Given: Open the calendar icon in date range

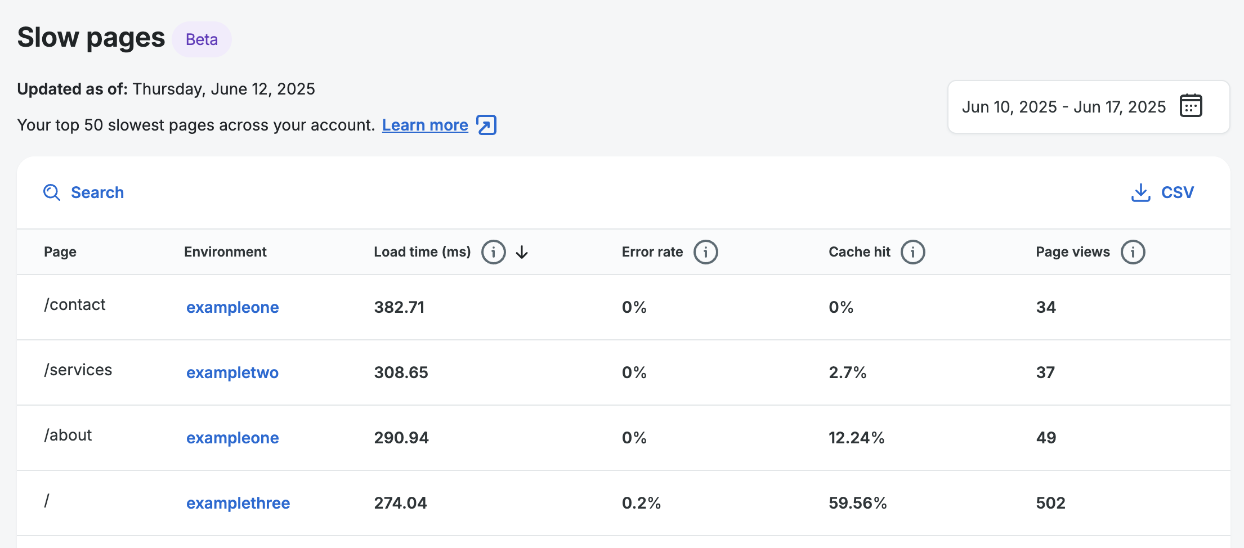Looking at the screenshot, I should click(x=1191, y=106).
